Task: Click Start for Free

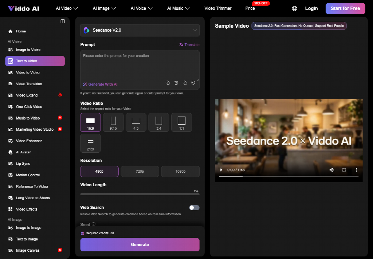Action: coord(345,9)
